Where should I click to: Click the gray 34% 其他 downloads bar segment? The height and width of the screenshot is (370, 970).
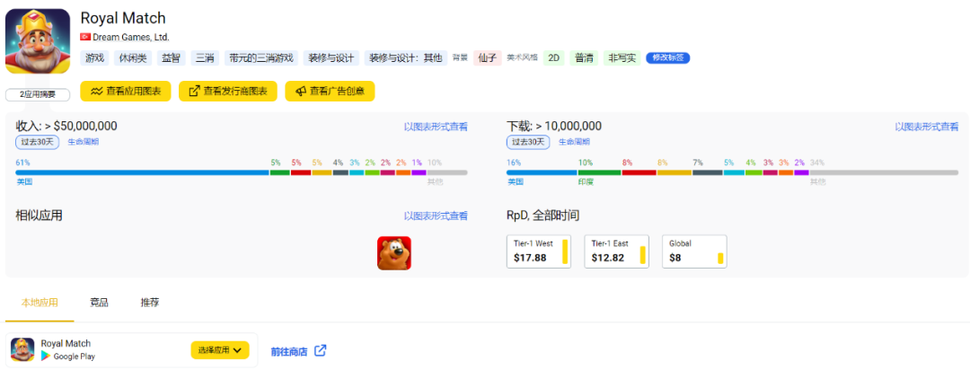pyautogui.click(x=884, y=172)
